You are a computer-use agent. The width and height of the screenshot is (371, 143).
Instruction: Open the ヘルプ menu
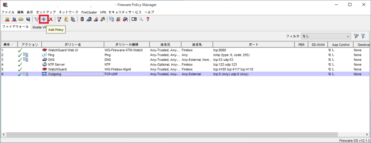pyautogui.click(x=149, y=12)
